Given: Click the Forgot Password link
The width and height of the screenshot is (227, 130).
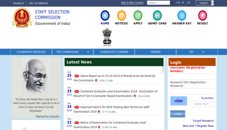Looking at the screenshot, I should [x=203, y=121].
